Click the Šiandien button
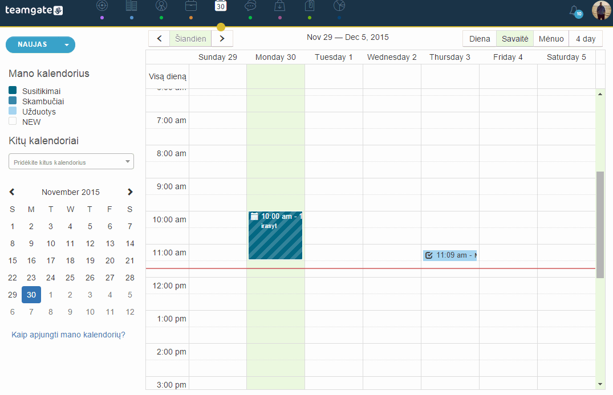 pyautogui.click(x=190, y=38)
